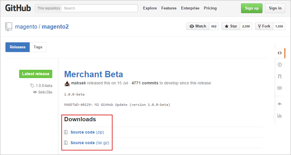Image resolution: width=291 pixels, height=155 pixels.
Task: Click the archive icon next to Source code (tar.gz)
Action: coord(66,143)
